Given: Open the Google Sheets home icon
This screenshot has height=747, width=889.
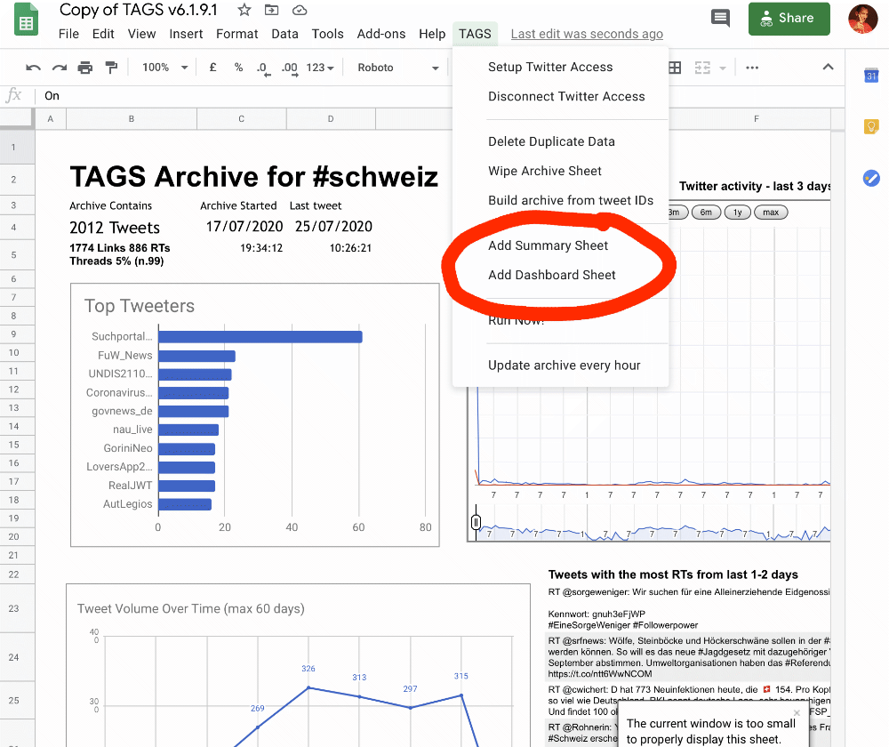Looking at the screenshot, I should pos(26,20).
